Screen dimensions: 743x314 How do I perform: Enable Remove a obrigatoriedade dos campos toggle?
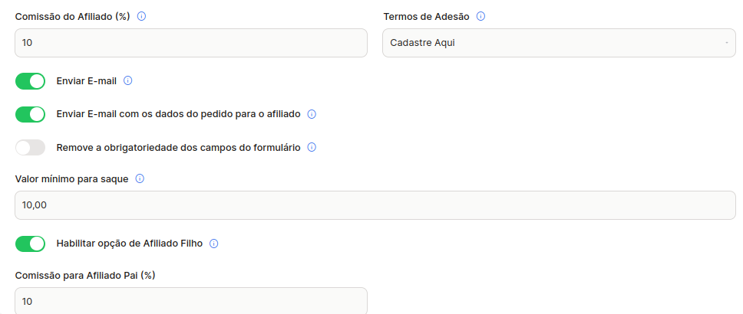pos(31,148)
